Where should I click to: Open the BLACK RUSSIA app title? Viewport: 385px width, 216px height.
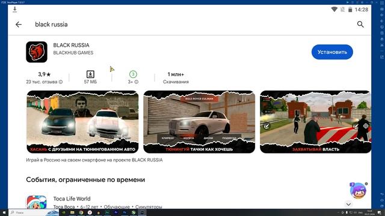click(x=71, y=45)
